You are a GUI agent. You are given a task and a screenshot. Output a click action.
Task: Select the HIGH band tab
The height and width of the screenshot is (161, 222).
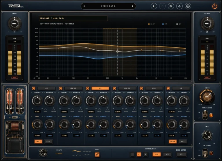[154, 88]
